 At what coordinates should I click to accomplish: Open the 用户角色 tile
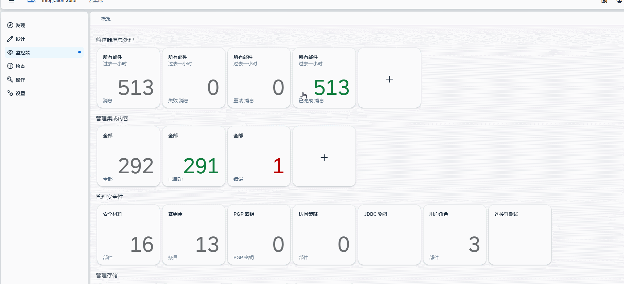[454, 235]
